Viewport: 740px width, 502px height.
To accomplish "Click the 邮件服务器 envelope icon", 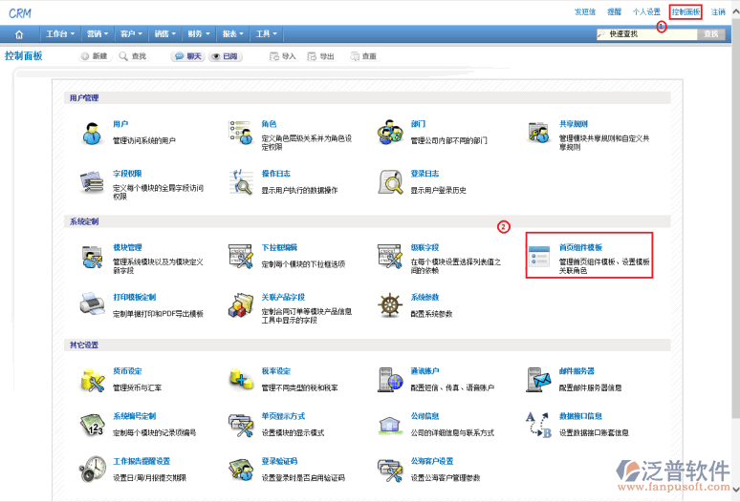I will pyautogui.click(x=539, y=379).
